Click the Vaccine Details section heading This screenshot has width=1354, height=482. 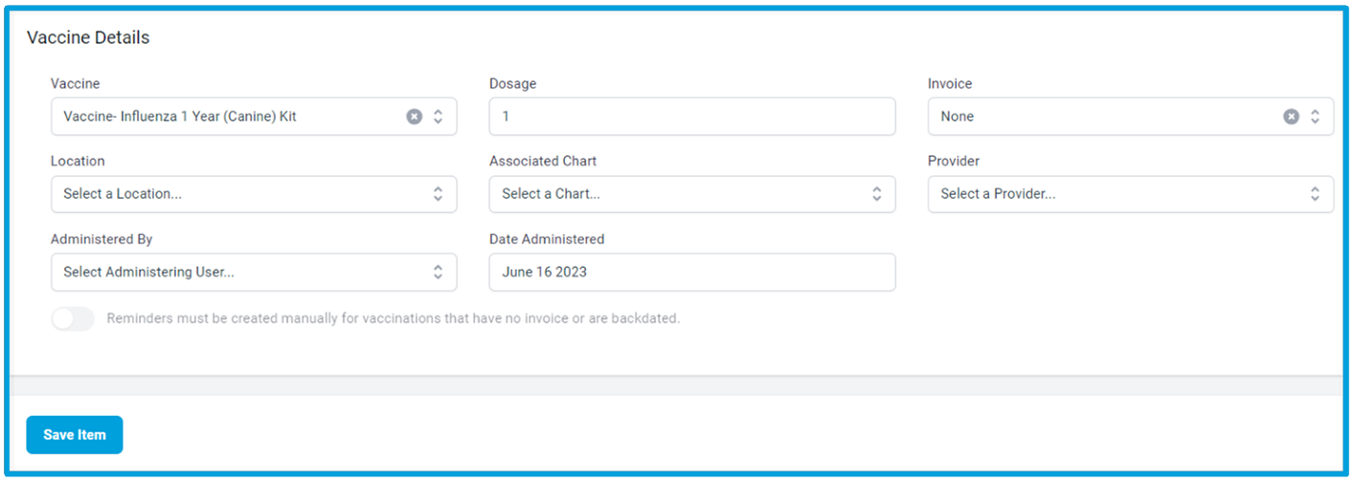(88, 38)
